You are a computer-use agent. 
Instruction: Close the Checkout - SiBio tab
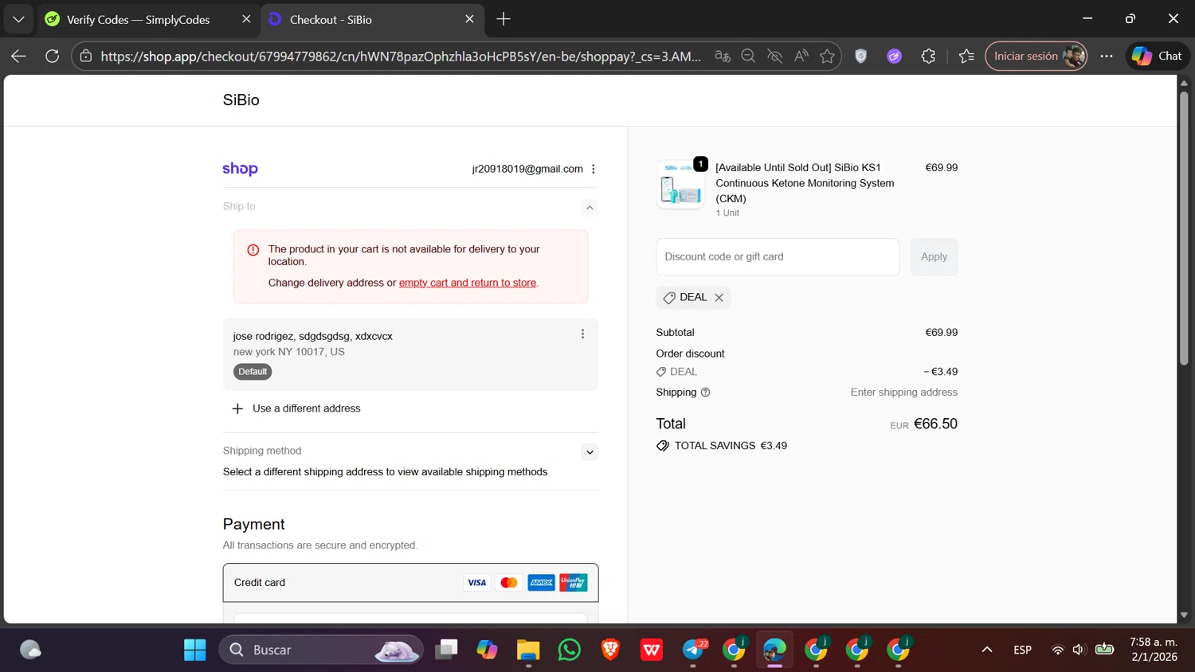tap(469, 19)
